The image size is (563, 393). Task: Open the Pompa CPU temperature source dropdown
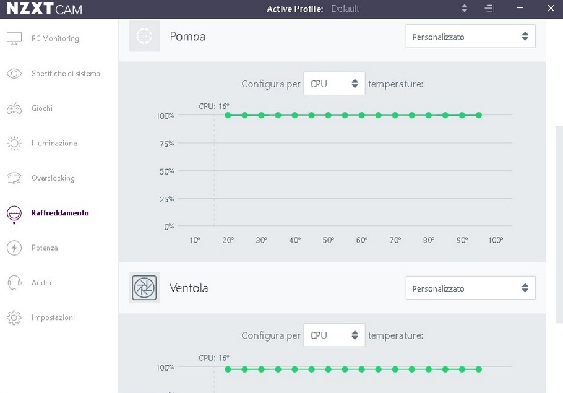tap(334, 84)
